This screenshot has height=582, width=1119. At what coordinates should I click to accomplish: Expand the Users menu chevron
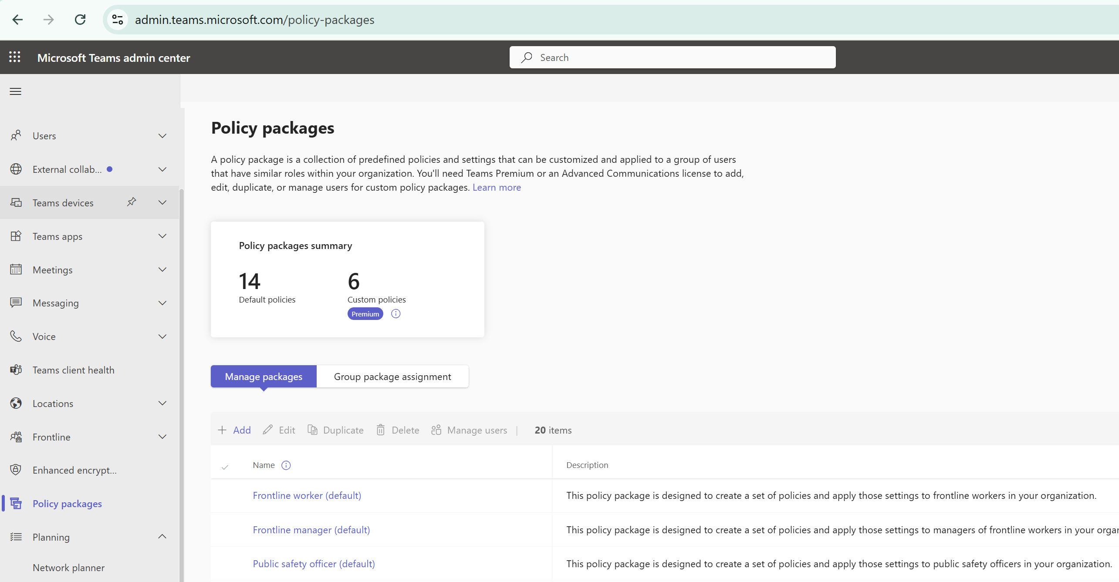click(x=162, y=136)
